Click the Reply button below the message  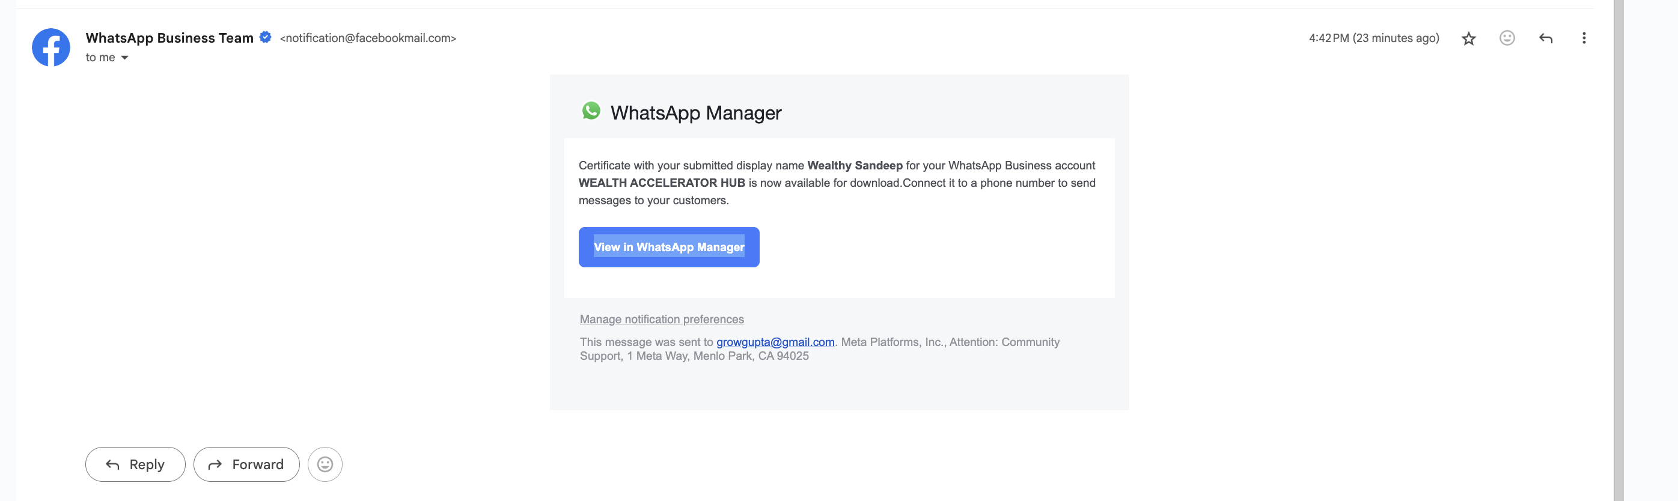pos(135,464)
